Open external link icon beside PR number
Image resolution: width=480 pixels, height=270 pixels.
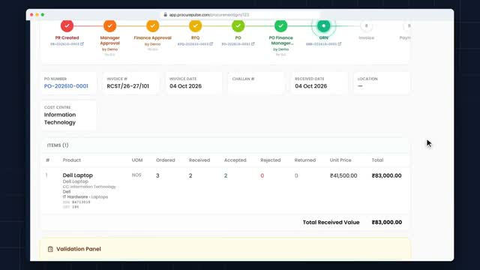(82, 43)
